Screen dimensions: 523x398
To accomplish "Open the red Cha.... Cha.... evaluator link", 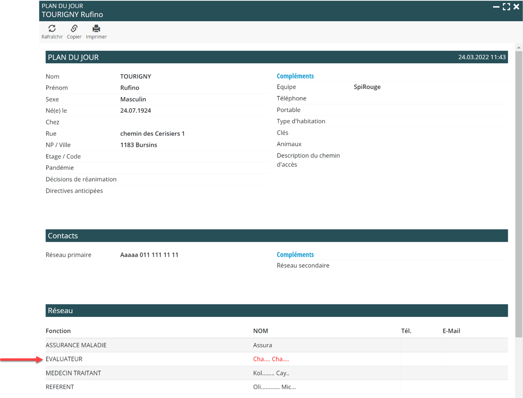I will click(271, 359).
